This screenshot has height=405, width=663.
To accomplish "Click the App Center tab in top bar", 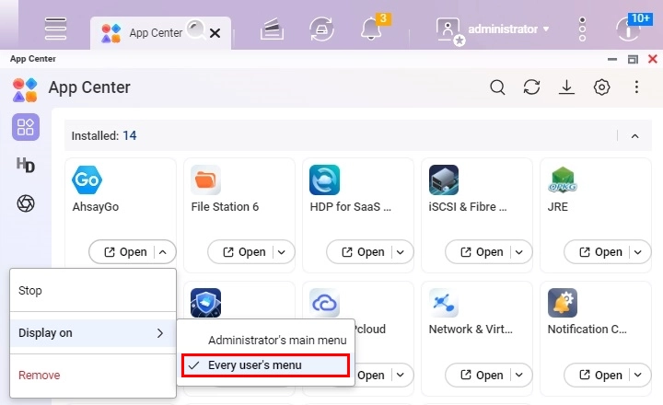I will click(x=160, y=33).
